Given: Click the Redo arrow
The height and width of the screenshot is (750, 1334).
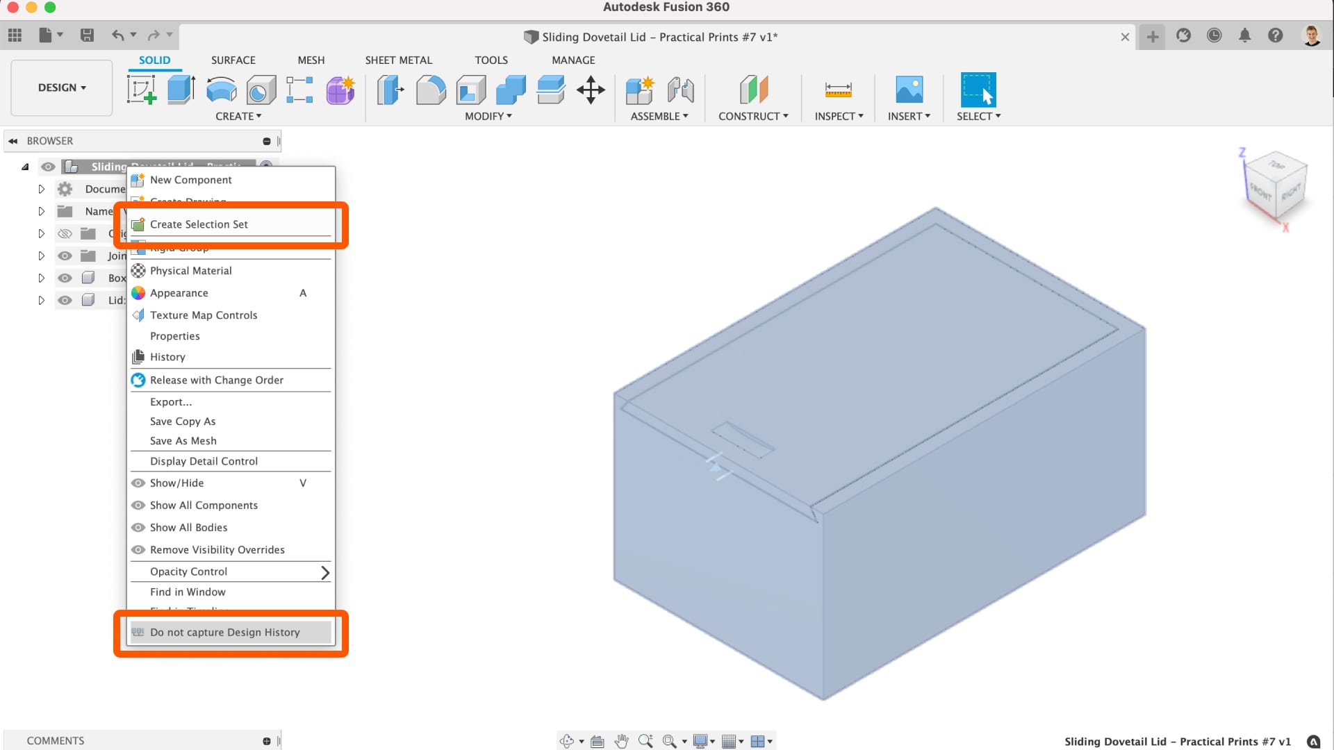Looking at the screenshot, I should tap(154, 35).
